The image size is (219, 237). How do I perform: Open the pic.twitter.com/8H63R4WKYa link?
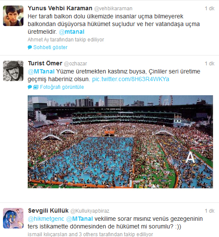pos(131,79)
